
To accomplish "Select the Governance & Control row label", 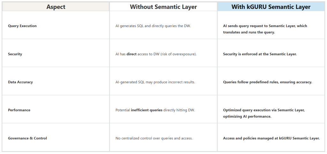I will (x=27, y=138).
